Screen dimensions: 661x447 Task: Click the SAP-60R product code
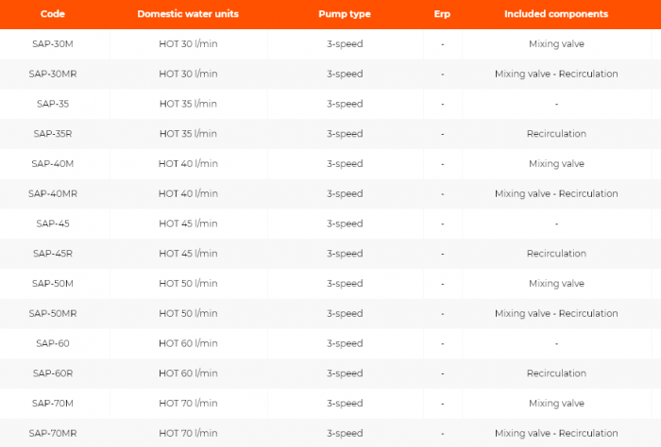[53, 373]
